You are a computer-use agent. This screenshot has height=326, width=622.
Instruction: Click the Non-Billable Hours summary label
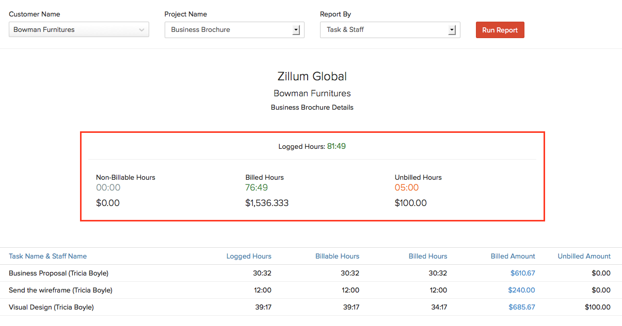125,177
